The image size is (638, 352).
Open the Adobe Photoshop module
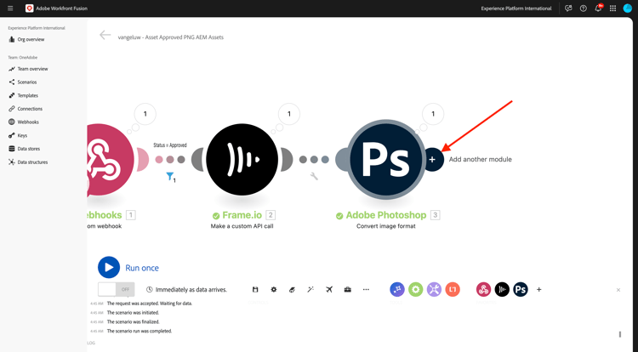[x=385, y=159]
